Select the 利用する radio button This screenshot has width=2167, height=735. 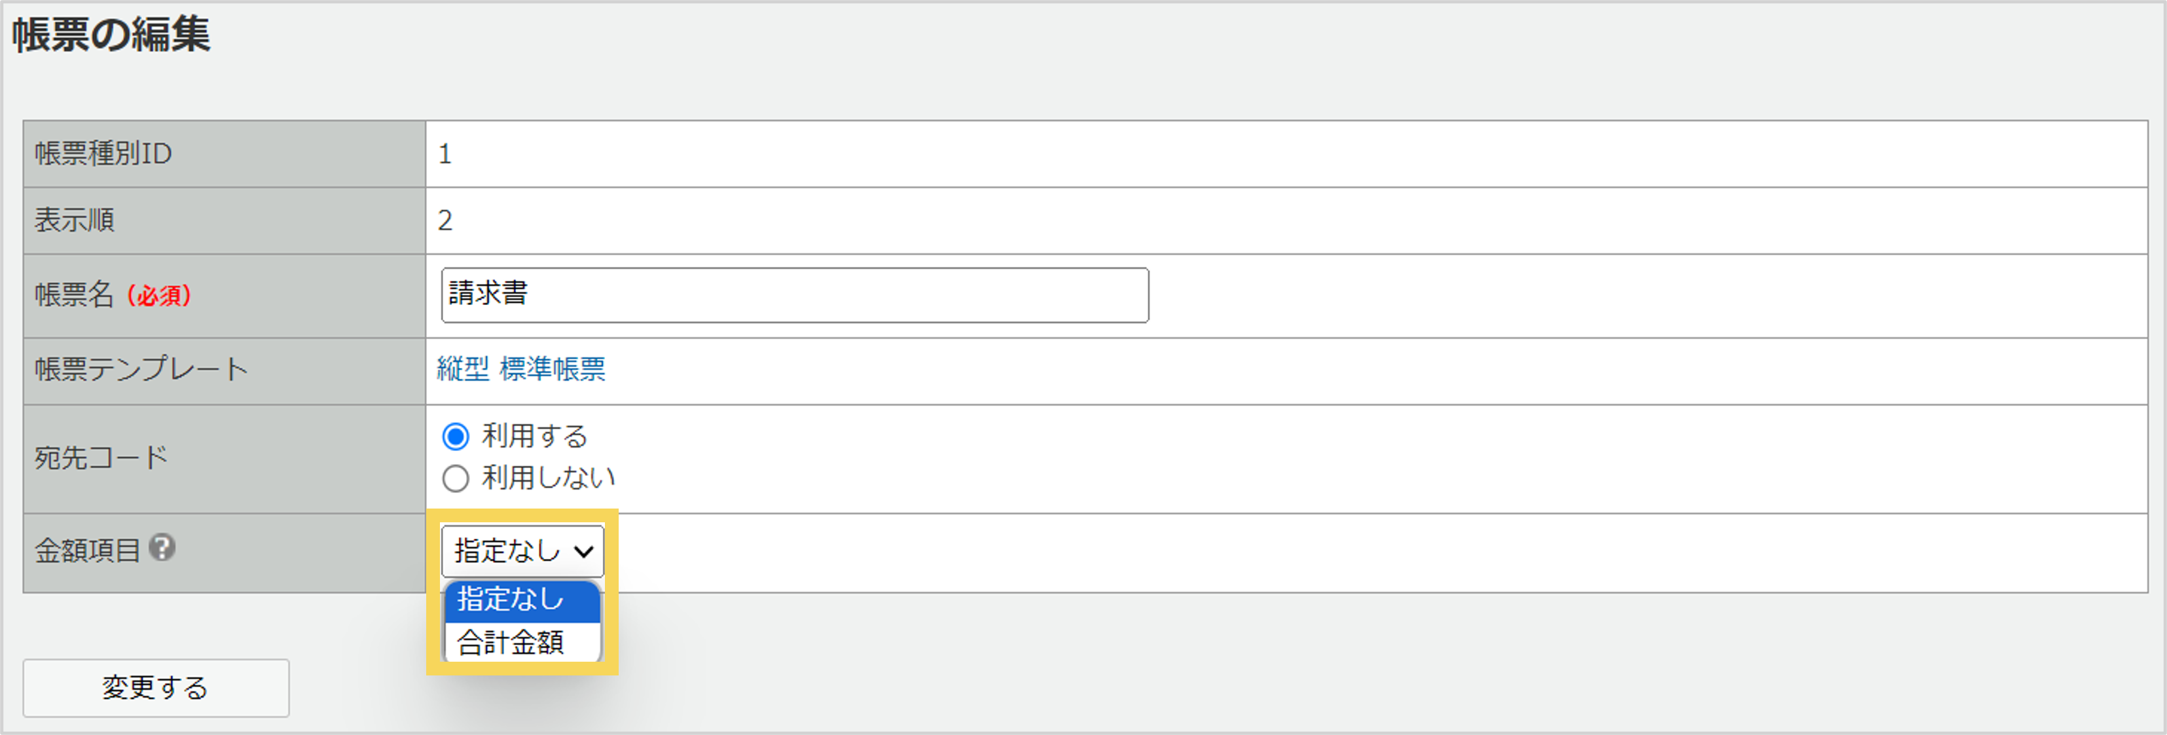pyautogui.click(x=456, y=437)
